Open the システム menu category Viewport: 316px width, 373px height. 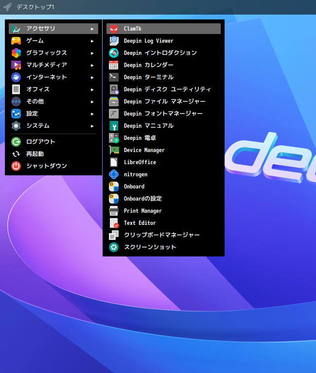click(53, 126)
